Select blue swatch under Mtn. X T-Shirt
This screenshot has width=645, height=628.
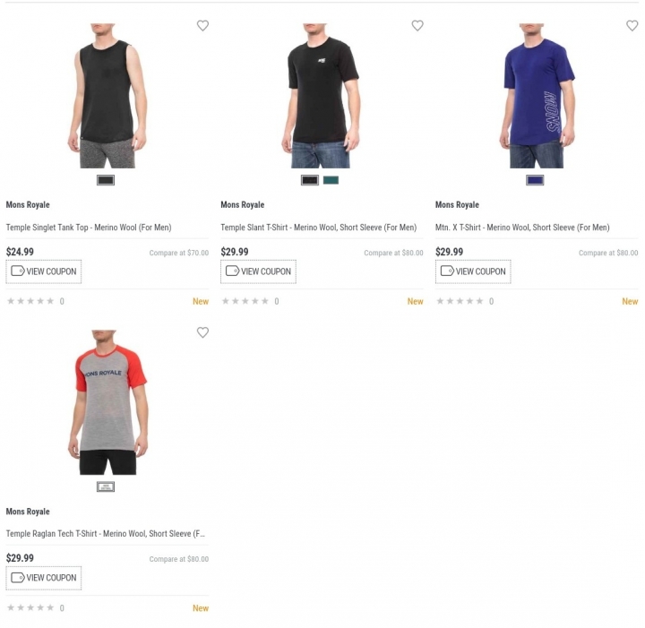click(x=535, y=180)
